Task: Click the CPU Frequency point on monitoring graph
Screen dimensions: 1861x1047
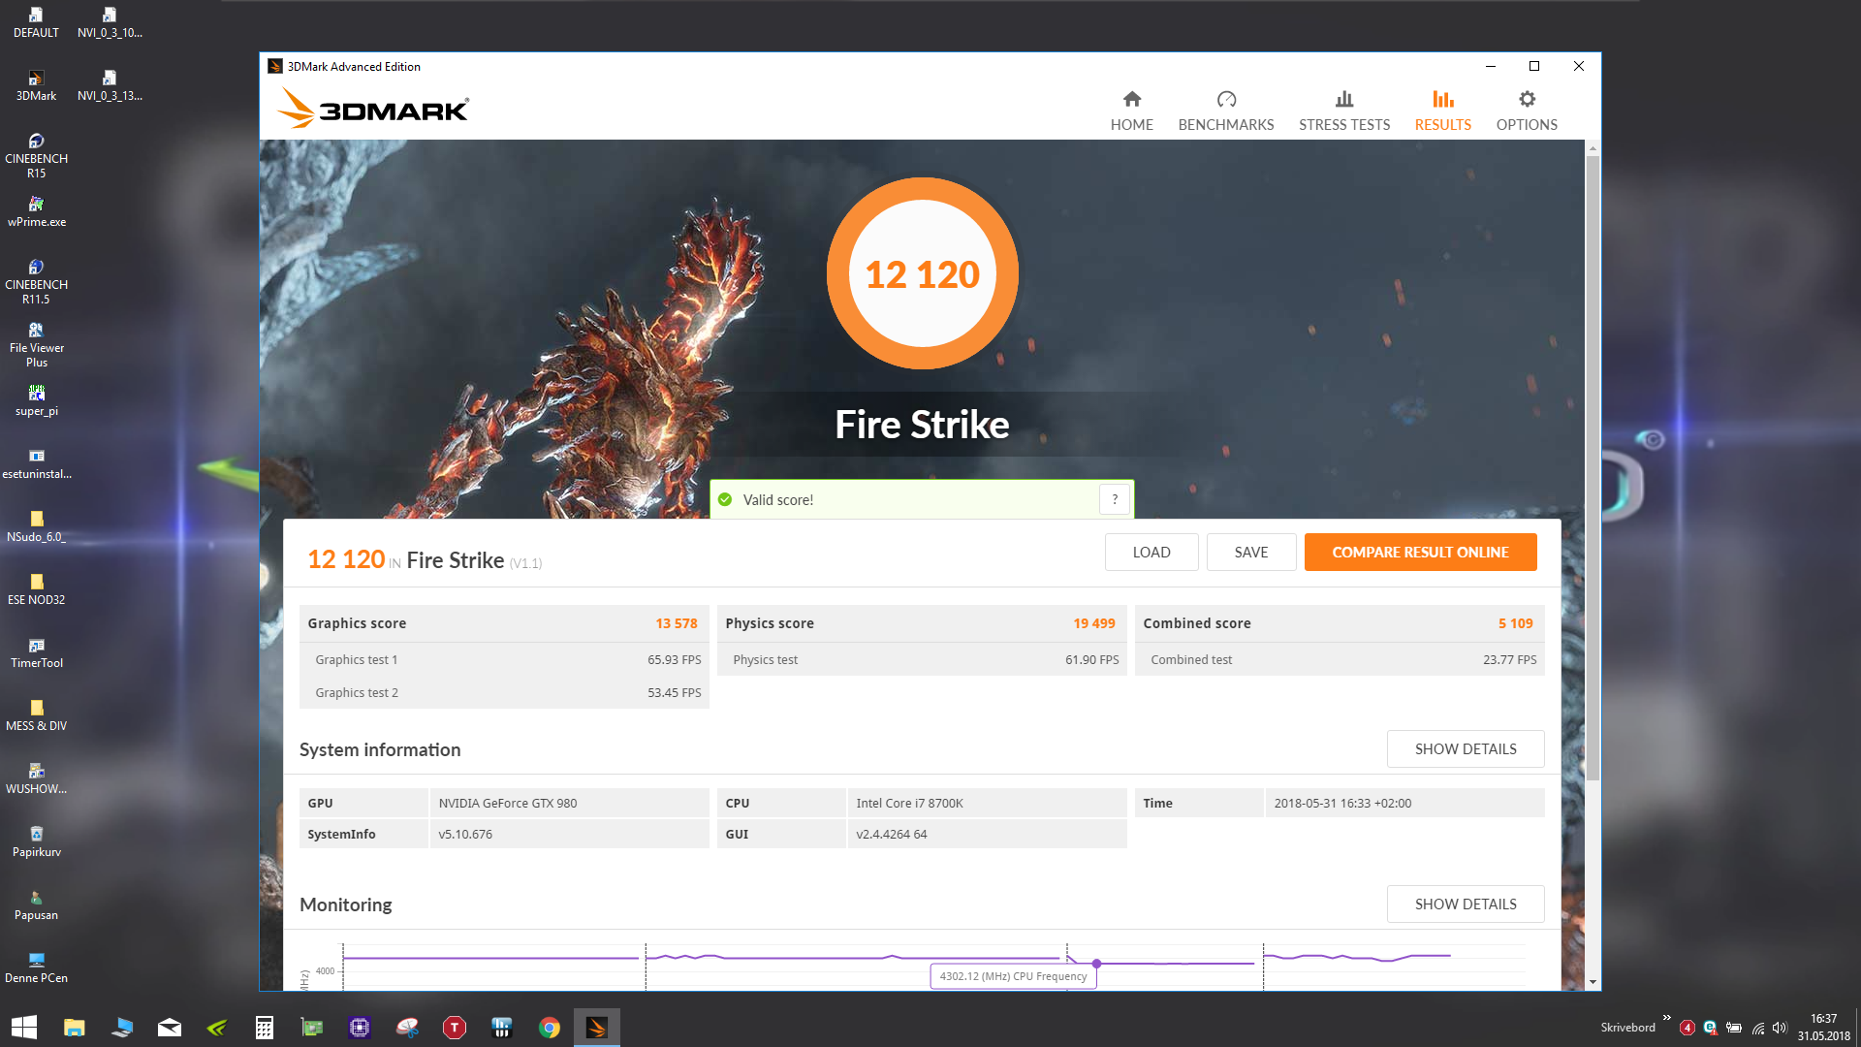Action: [x=1096, y=964]
